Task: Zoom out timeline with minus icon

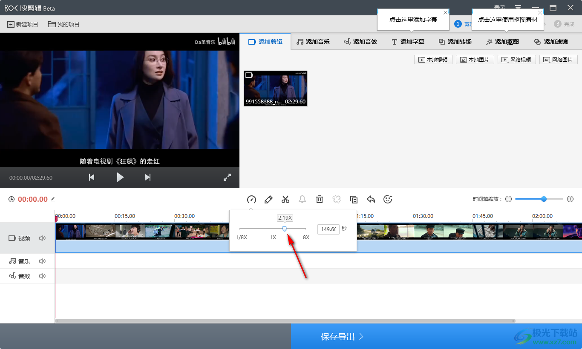Action: [508, 199]
